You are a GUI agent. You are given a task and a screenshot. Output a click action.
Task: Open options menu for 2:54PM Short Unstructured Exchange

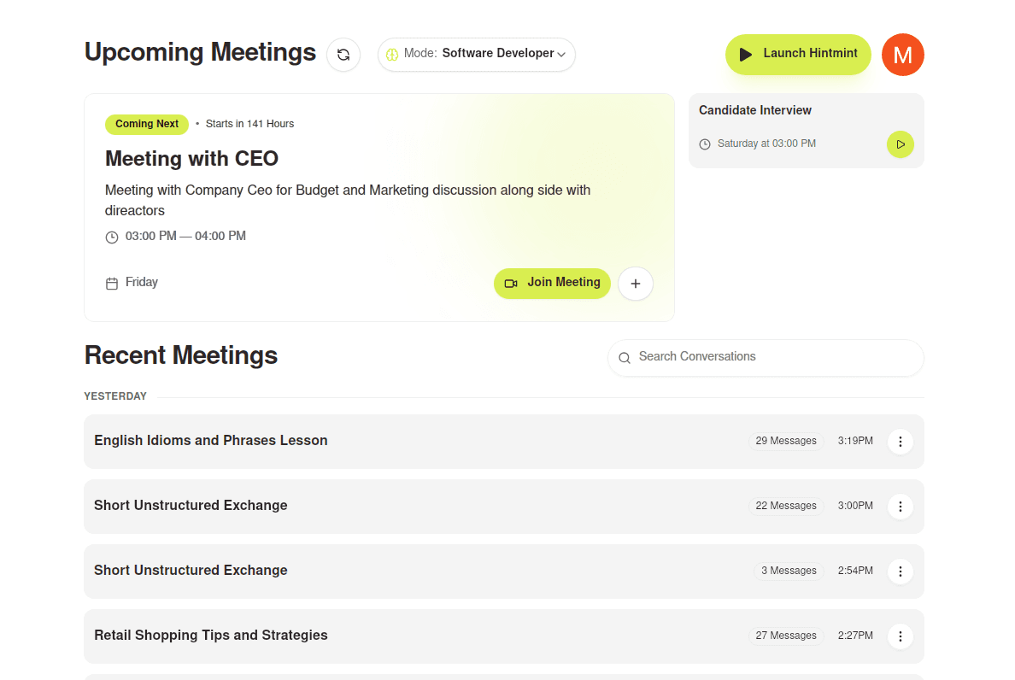900,572
